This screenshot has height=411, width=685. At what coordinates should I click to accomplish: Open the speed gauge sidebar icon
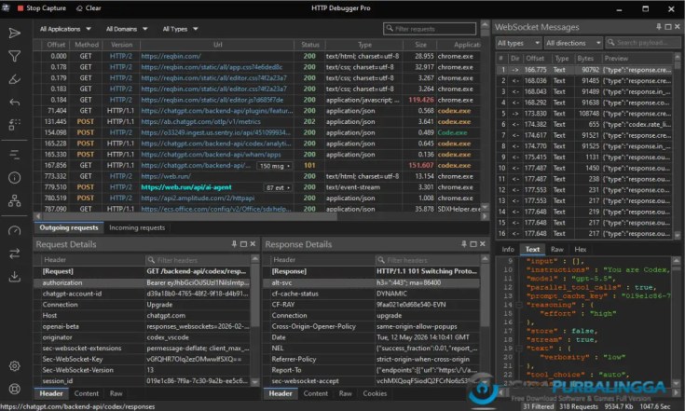click(x=14, y=230)
